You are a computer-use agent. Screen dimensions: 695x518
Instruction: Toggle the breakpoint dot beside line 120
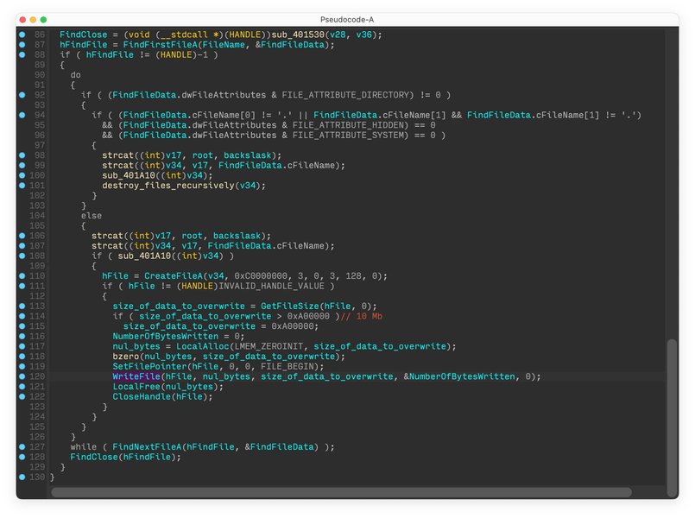(22, 377)
